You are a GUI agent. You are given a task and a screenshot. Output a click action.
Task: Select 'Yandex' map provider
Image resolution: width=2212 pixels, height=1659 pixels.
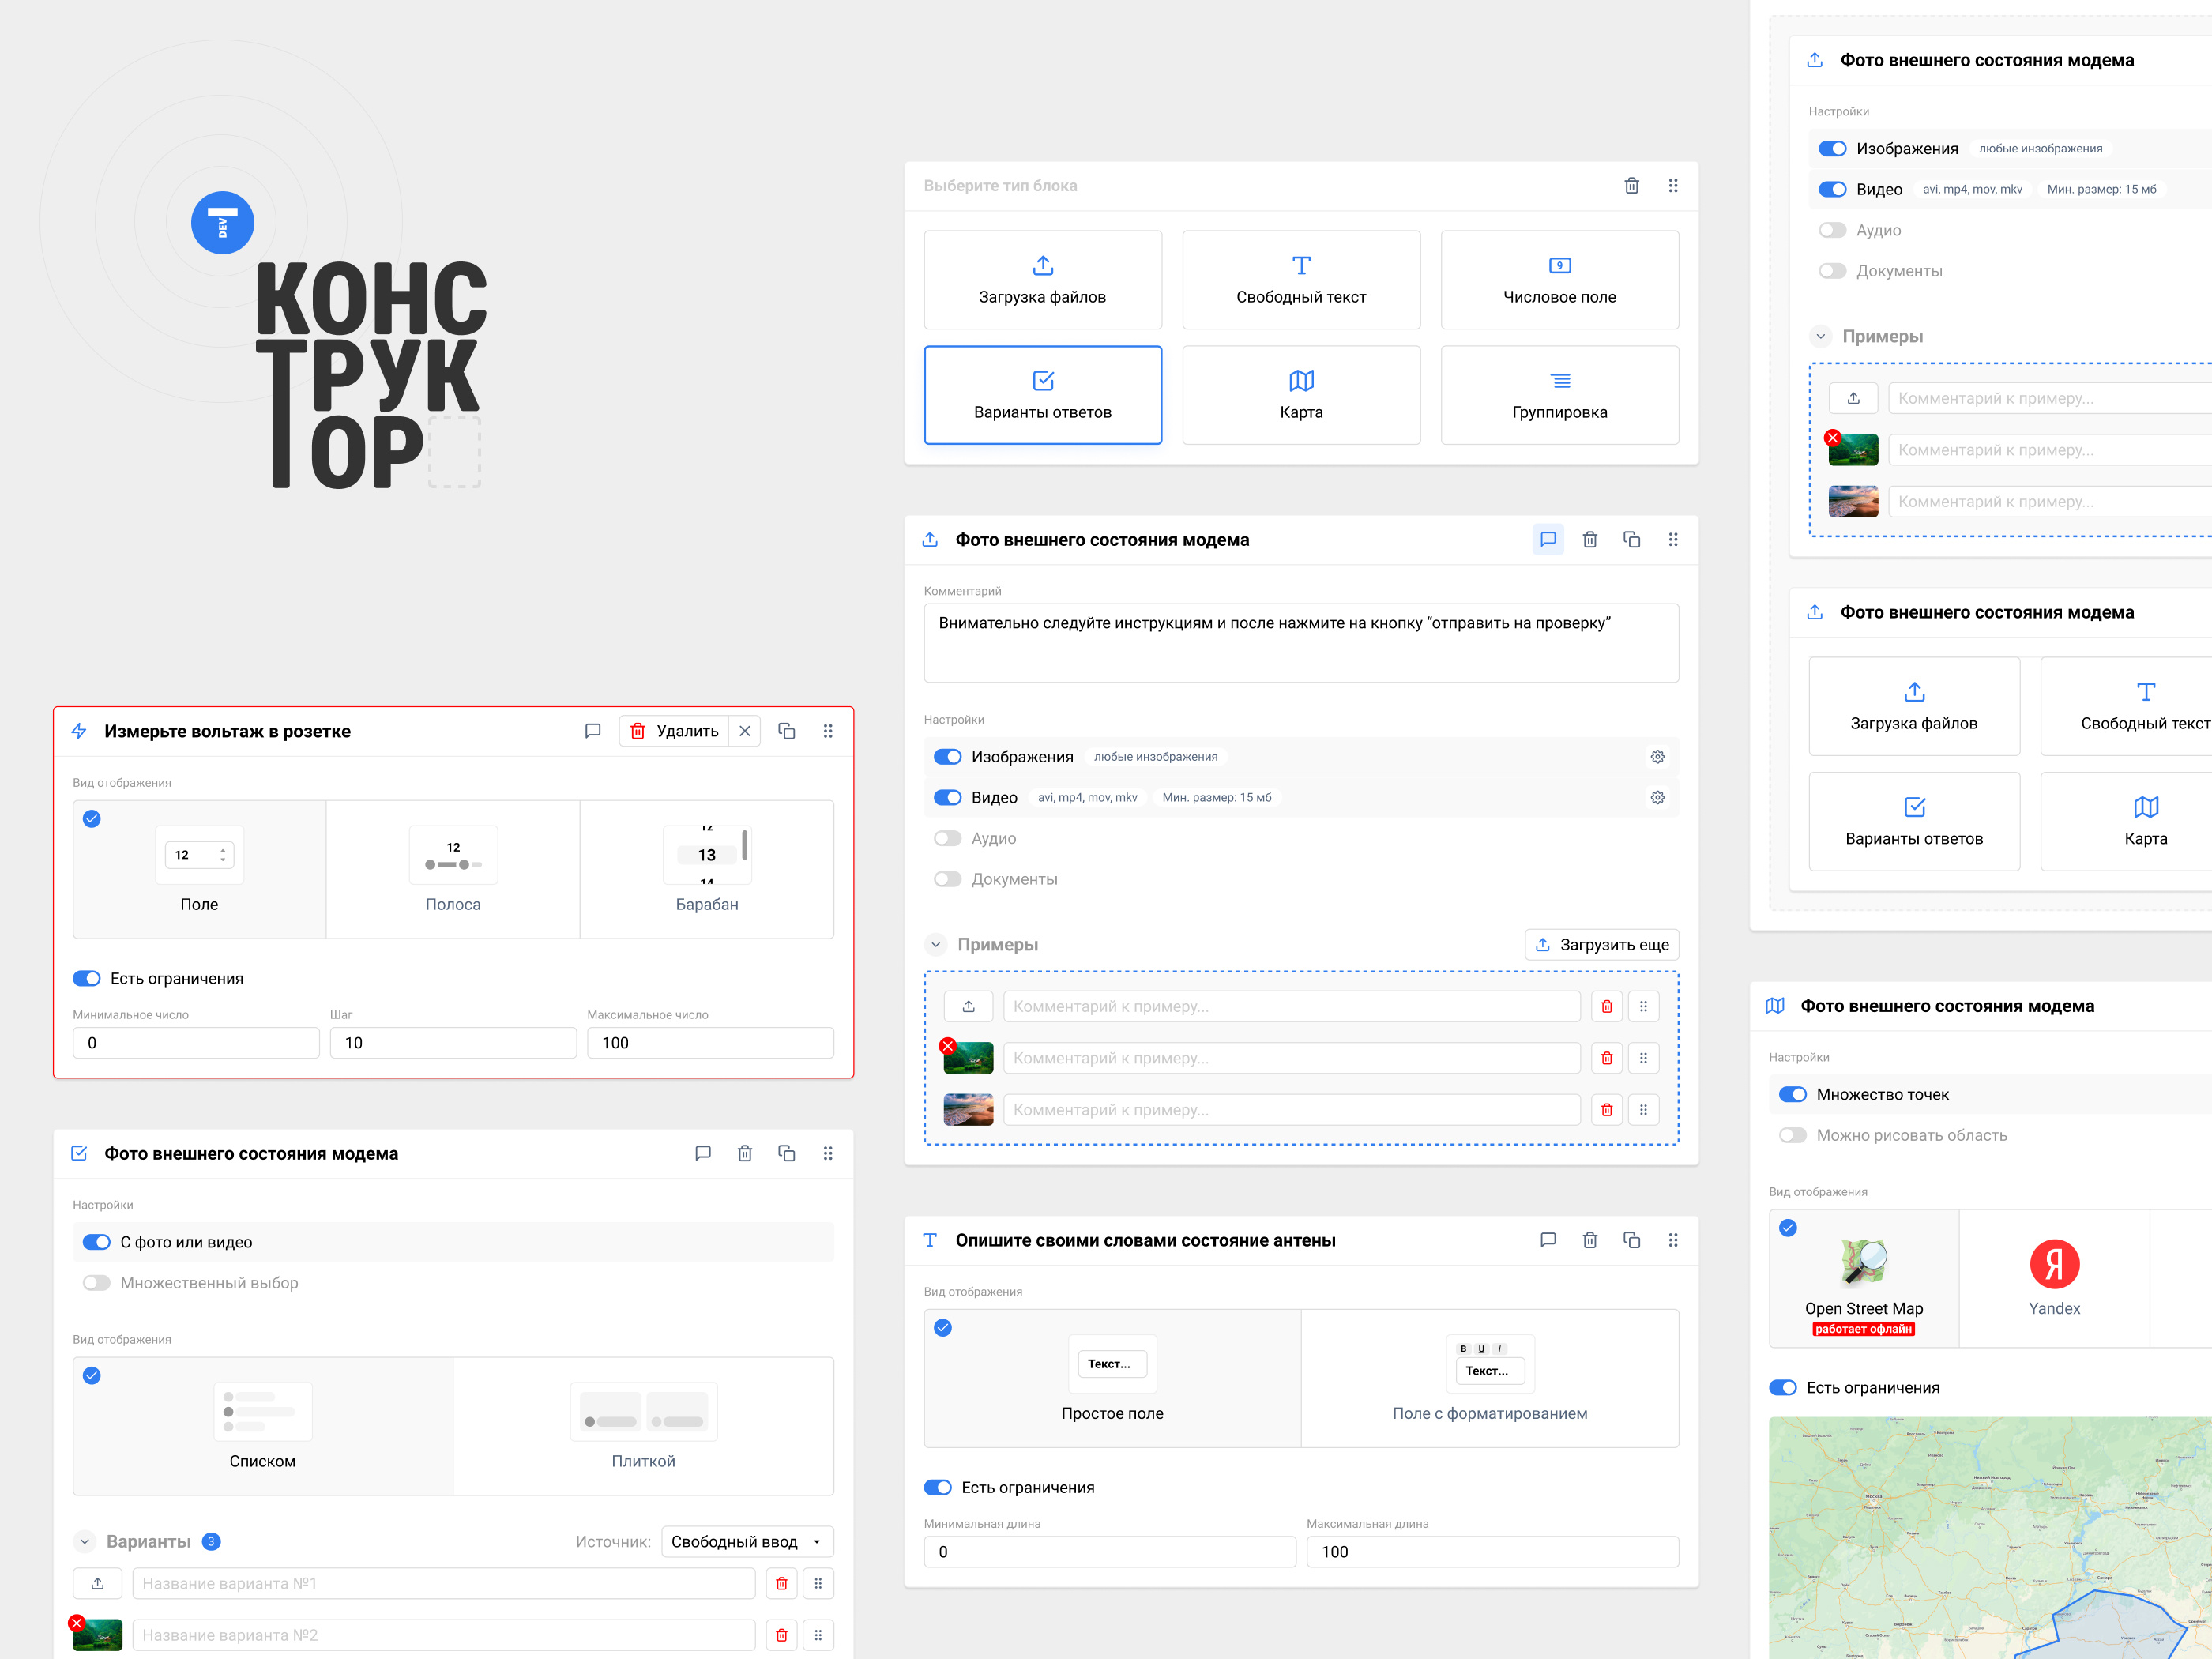(2054, 1278)
